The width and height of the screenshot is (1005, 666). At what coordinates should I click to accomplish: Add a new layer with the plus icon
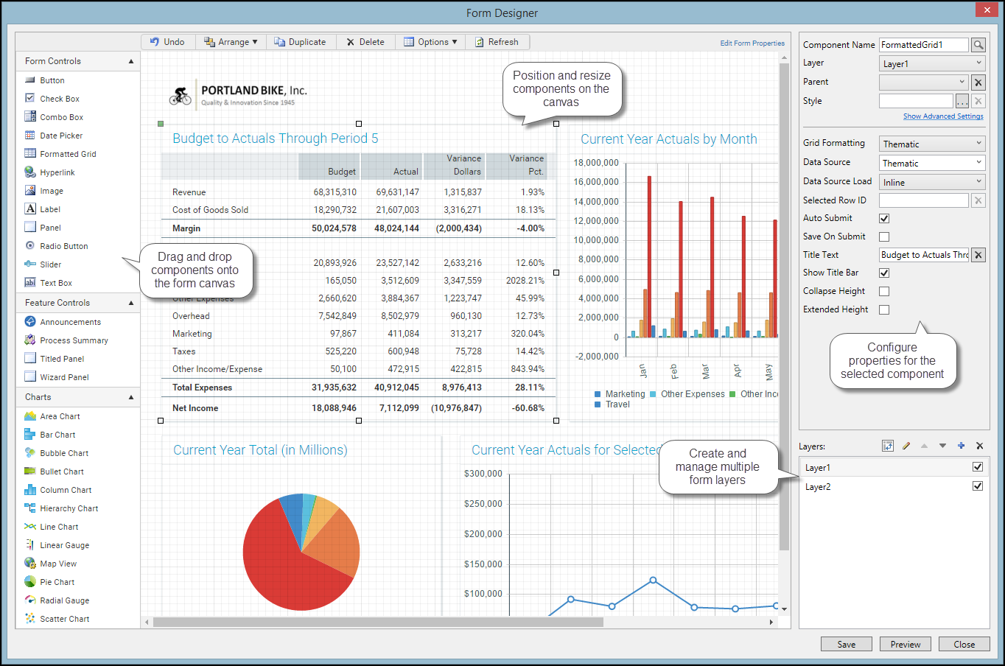click(x=961, y=446)
